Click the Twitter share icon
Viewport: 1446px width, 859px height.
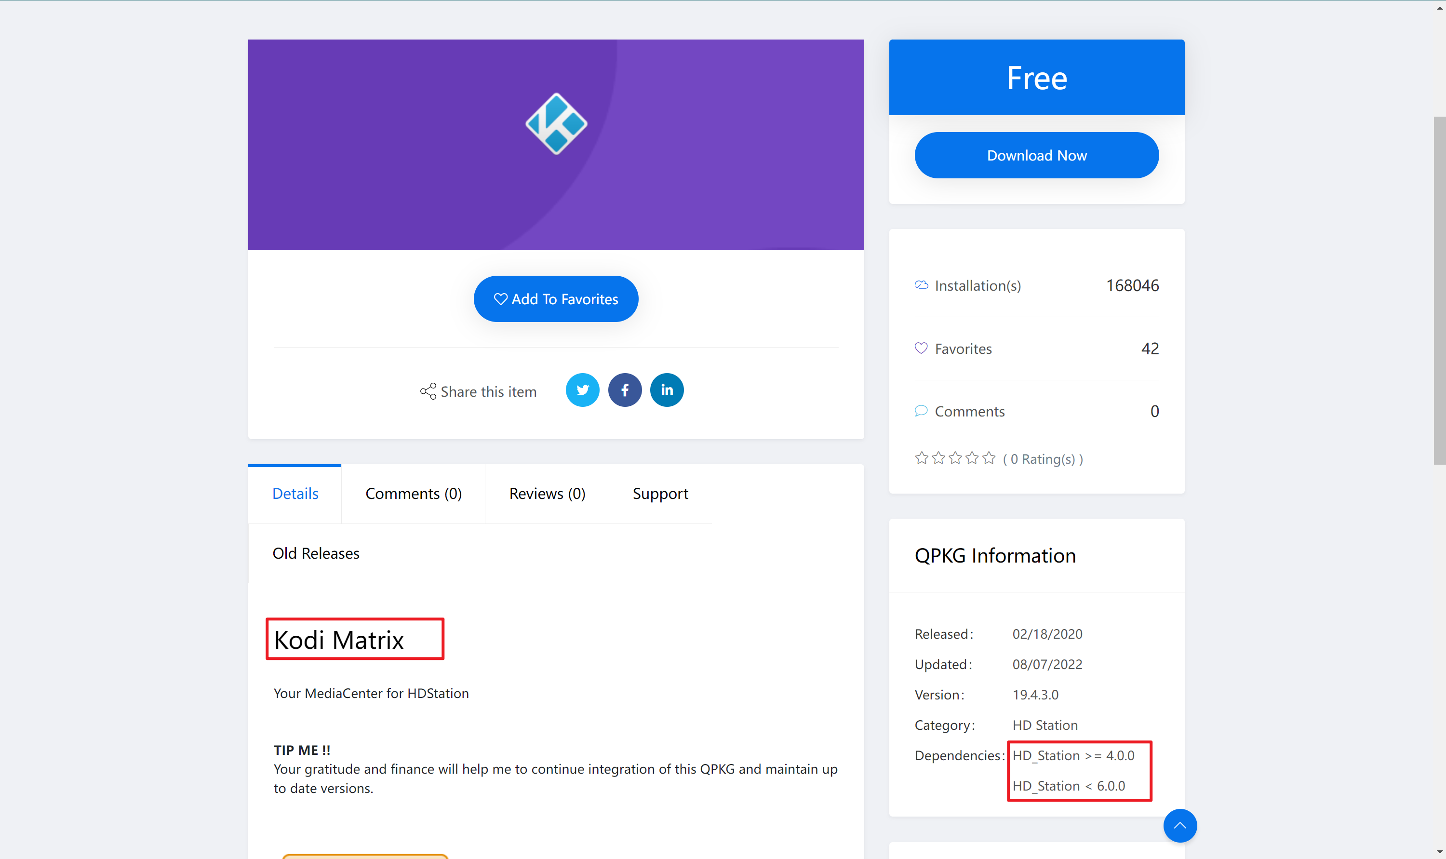coord(582,390)
